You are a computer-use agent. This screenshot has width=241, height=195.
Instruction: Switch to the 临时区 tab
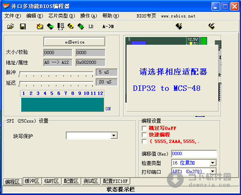point(51,181)
